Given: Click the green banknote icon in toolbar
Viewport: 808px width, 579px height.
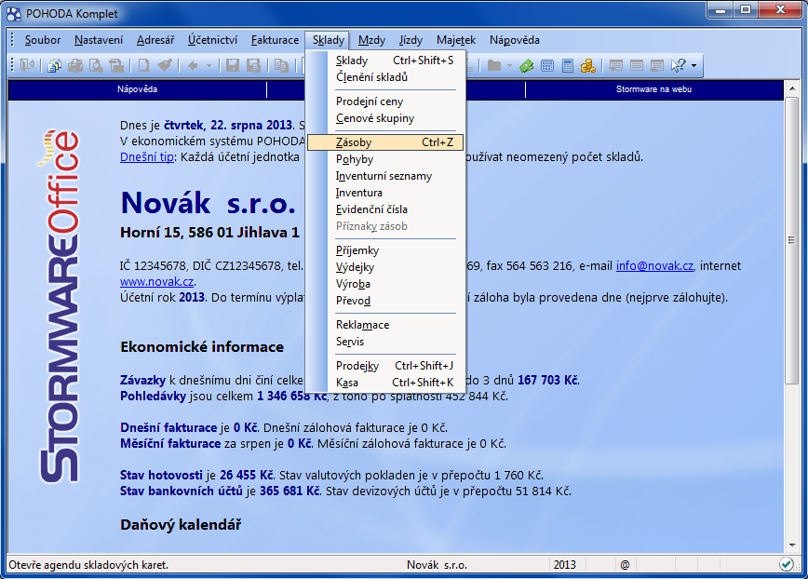Looking at the screenshot, I should (527, 65).
